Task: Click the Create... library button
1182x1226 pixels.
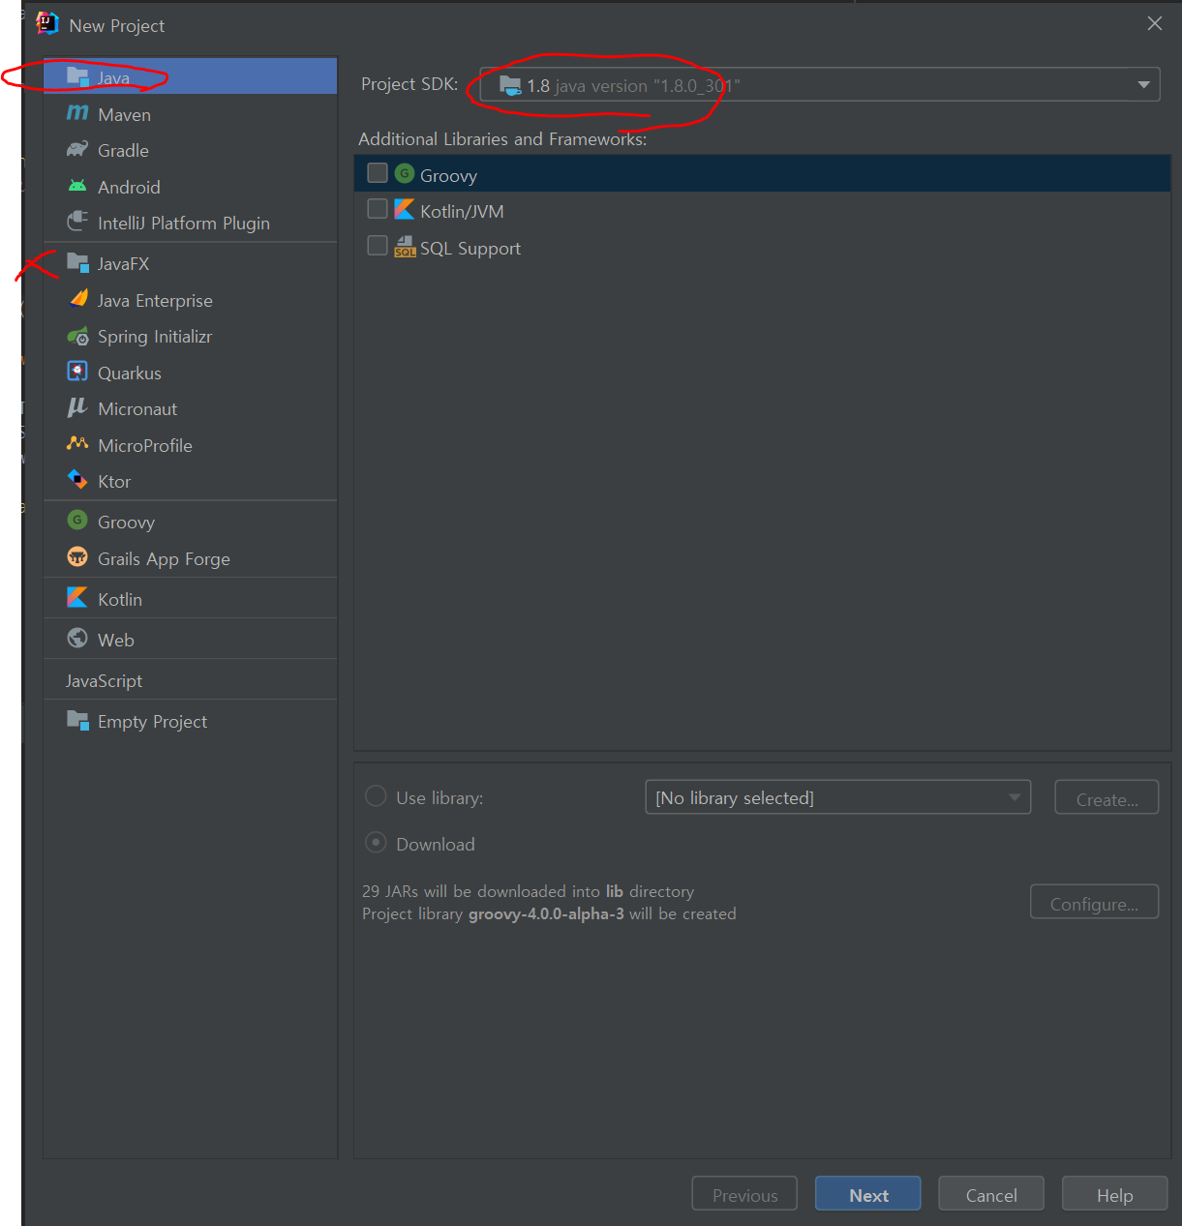Action: (x=1106, y=798)
